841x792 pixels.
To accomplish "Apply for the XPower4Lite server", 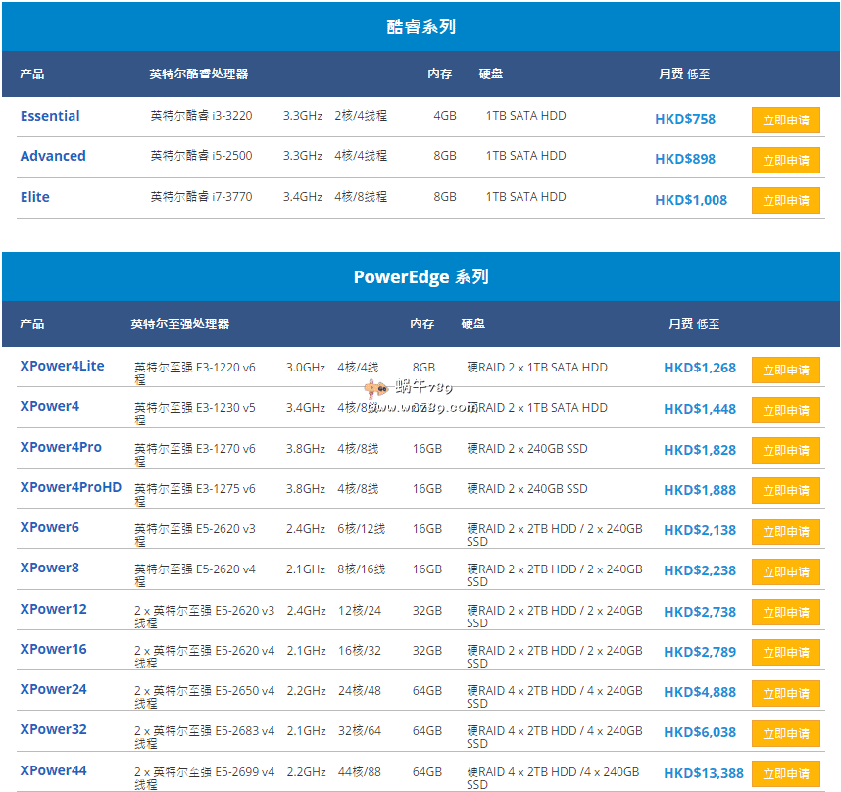I will click(x=785, y=370).
